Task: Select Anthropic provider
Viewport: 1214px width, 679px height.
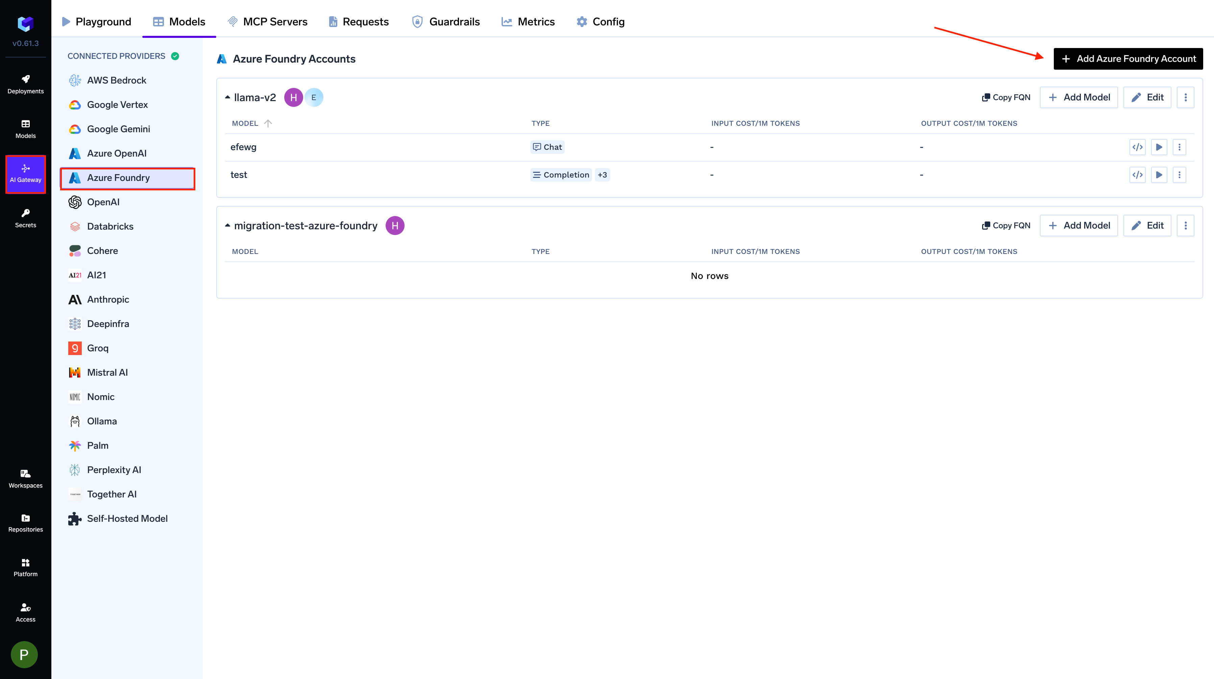Action: [x=127, y=300]
